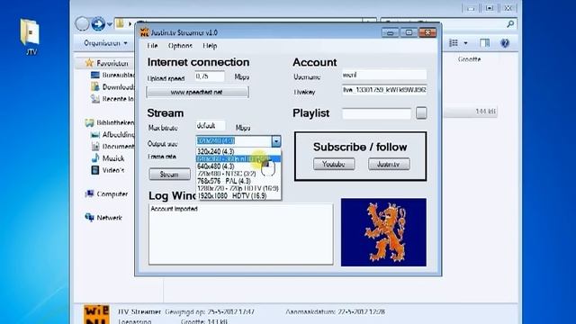Click the Computer icon in sidebar
This screenshot has height=324, width=576.
(x=89, y=194)
